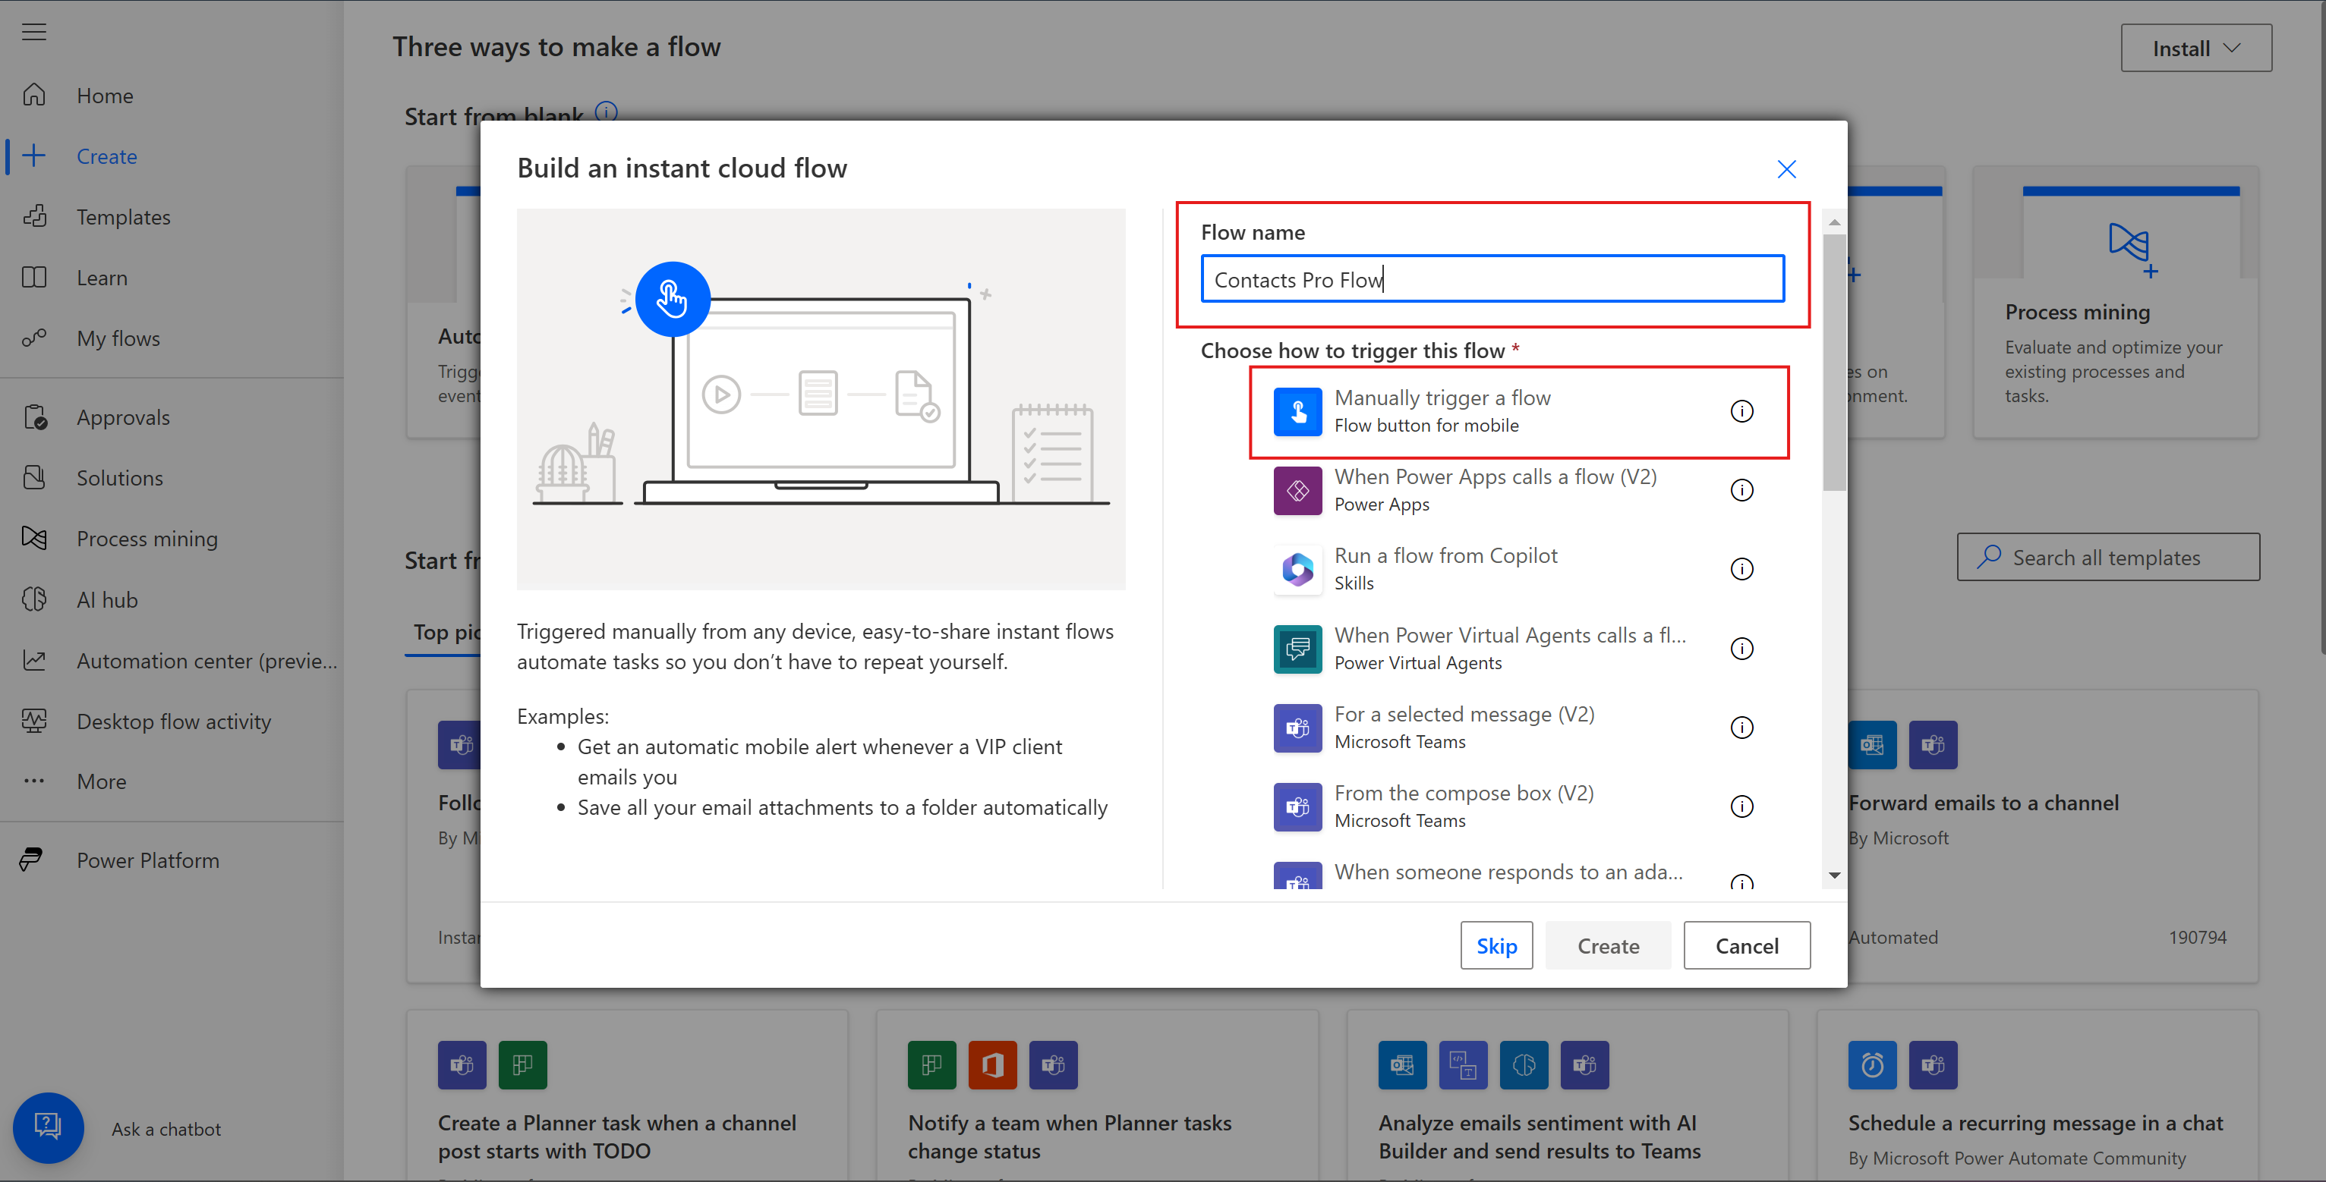Select From the compose box (V2) trigger
The height and width of the screenshot is (1182, 2326).
pyautogui.click(x=1519, y=806)
